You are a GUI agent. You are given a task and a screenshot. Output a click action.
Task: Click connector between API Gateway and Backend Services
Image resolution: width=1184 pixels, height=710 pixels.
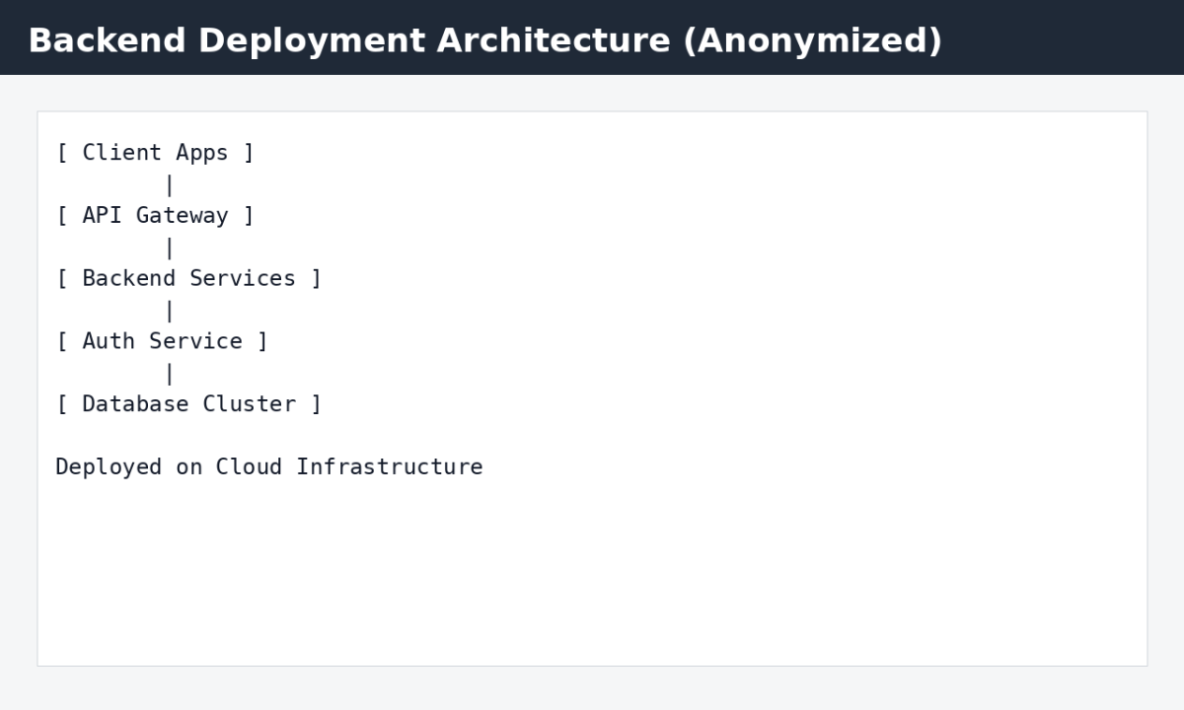click(170, 248)
